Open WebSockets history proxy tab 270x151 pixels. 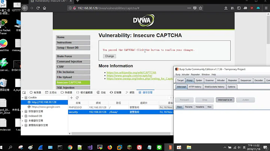(x=214, y=87)
